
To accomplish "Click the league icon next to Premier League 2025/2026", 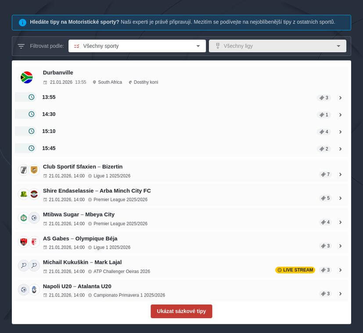I will coord(89,200).
